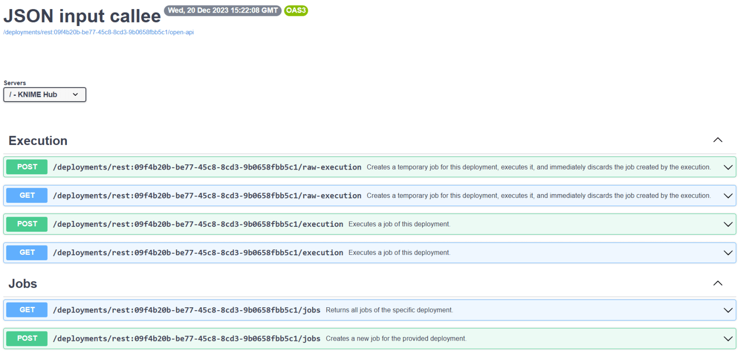This screenshot has width=740, height=354.
Task: Click the Execution section heading
Action: (38, 141)
